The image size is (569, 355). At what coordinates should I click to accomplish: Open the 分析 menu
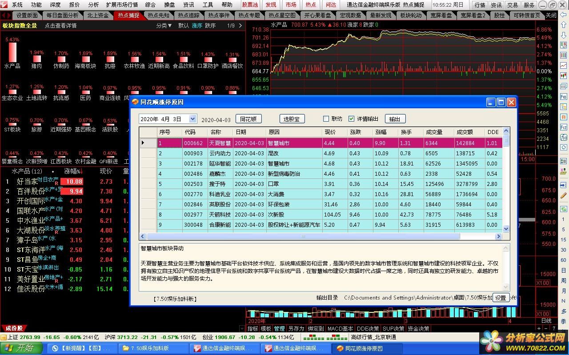tap(93, 5)
